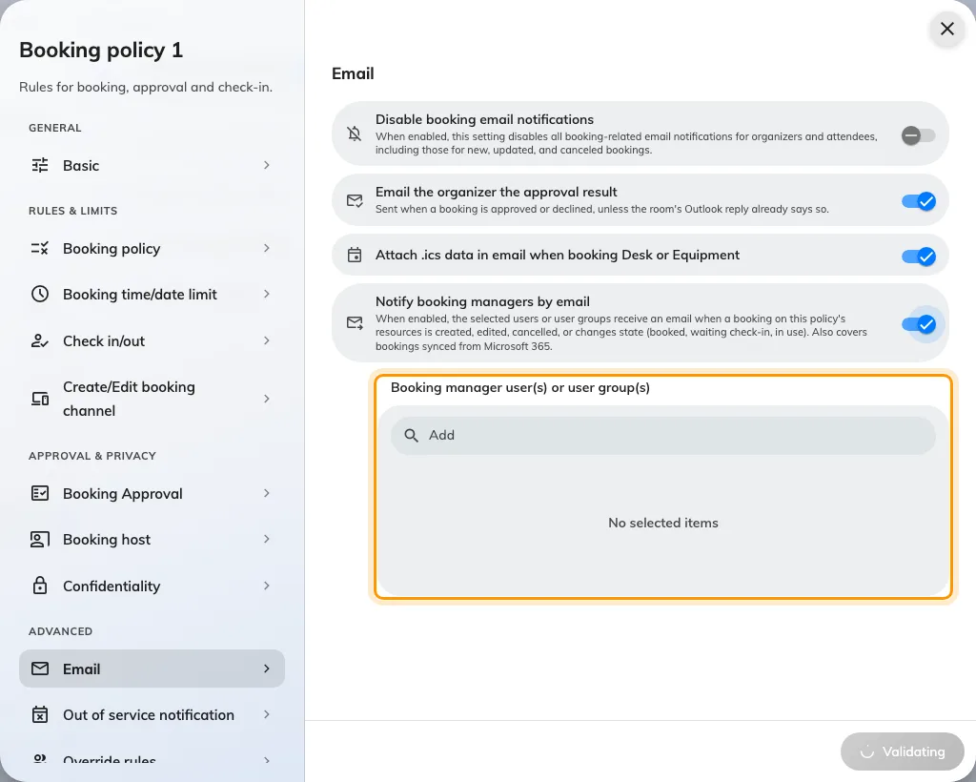The height and width of the screenshot is (782, 976).
Task: Click the Check in/out person icon
Action: click(x=40, y=340)
